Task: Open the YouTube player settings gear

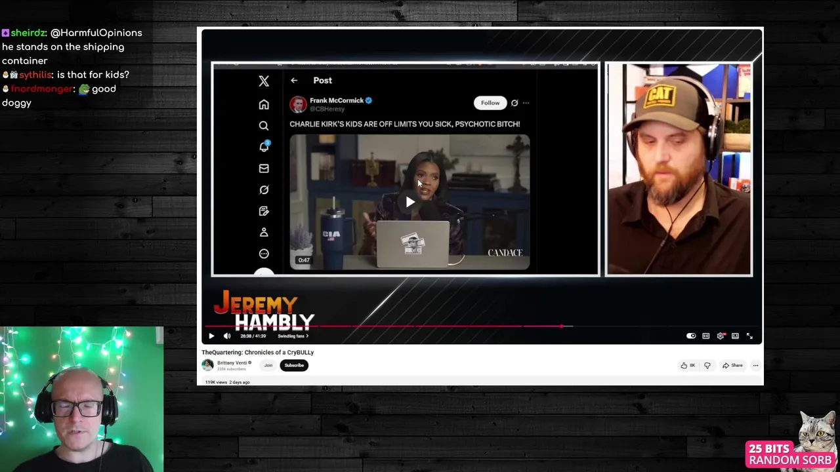Action: coord(721,336)
